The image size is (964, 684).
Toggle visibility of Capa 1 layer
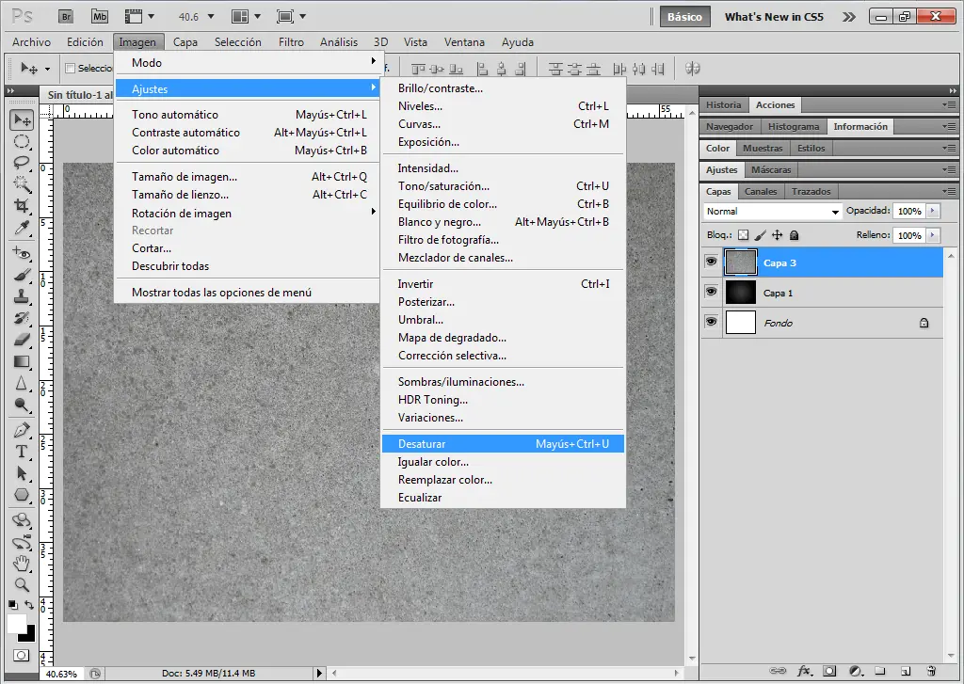point(712,293)
